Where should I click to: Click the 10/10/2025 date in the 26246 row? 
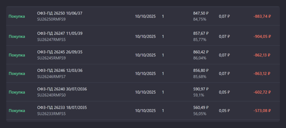[145, 74]
